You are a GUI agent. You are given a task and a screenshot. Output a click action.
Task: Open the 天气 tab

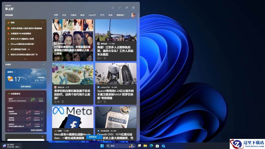coord(102,15)
